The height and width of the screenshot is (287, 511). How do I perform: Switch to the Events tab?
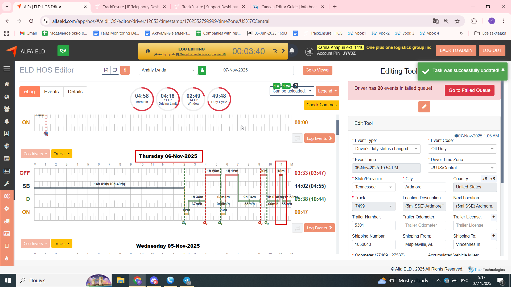[51, 92]
